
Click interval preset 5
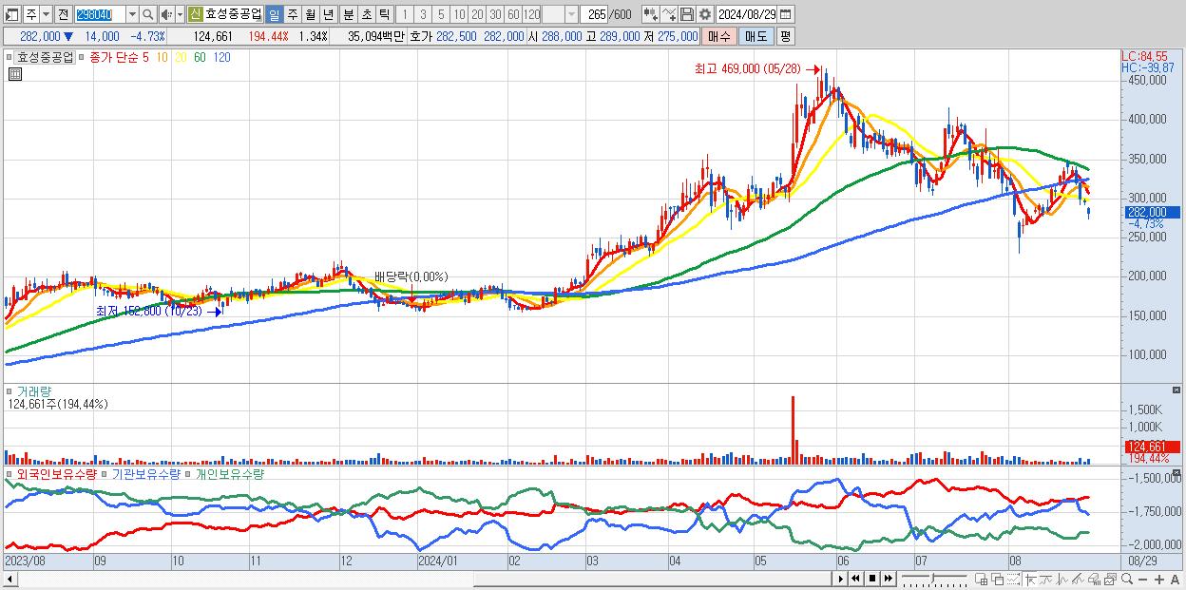pos(441,14)
